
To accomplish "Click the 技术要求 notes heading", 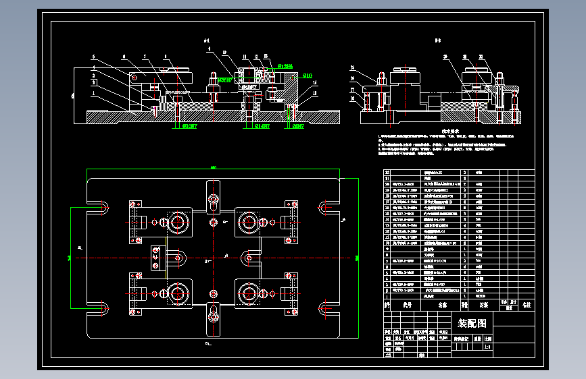I will (450, 132).
